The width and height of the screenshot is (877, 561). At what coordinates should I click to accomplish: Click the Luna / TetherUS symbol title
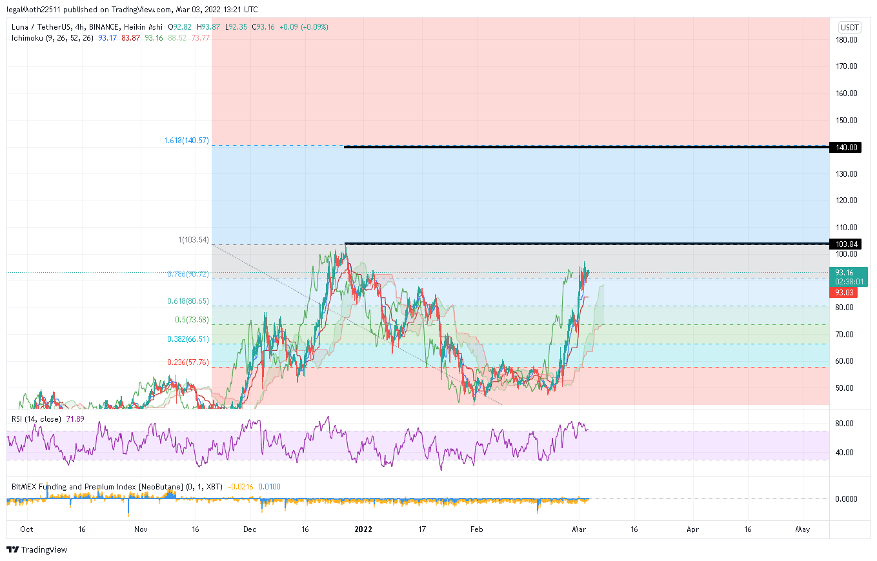(x=39, y=27)
